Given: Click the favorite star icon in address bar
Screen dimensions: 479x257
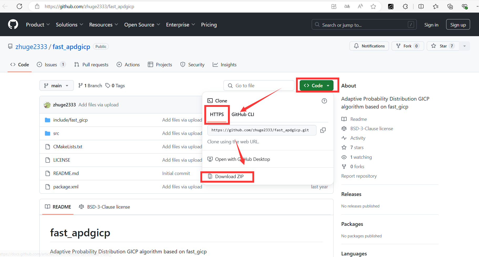Looking at the screenshot, I should [373, 7].
